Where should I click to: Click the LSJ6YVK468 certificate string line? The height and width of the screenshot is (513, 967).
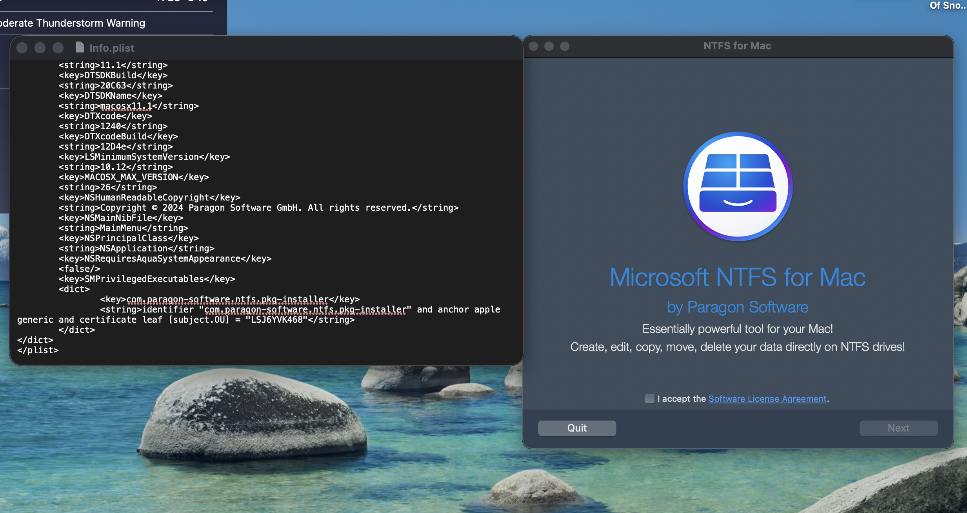click(259, 314)
